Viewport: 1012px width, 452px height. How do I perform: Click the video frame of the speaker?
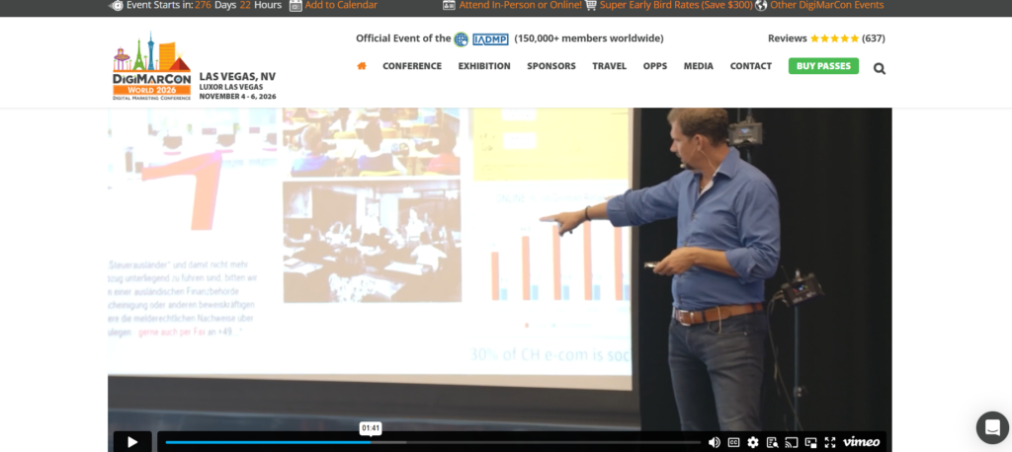click(499, 268)
